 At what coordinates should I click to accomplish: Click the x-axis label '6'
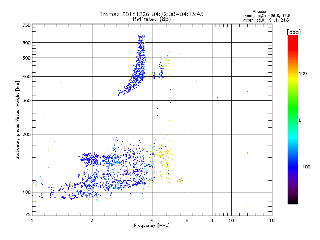187,220
